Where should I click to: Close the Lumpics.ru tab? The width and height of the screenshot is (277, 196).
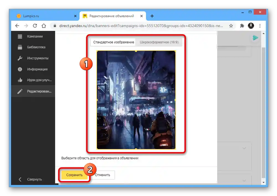75,16
